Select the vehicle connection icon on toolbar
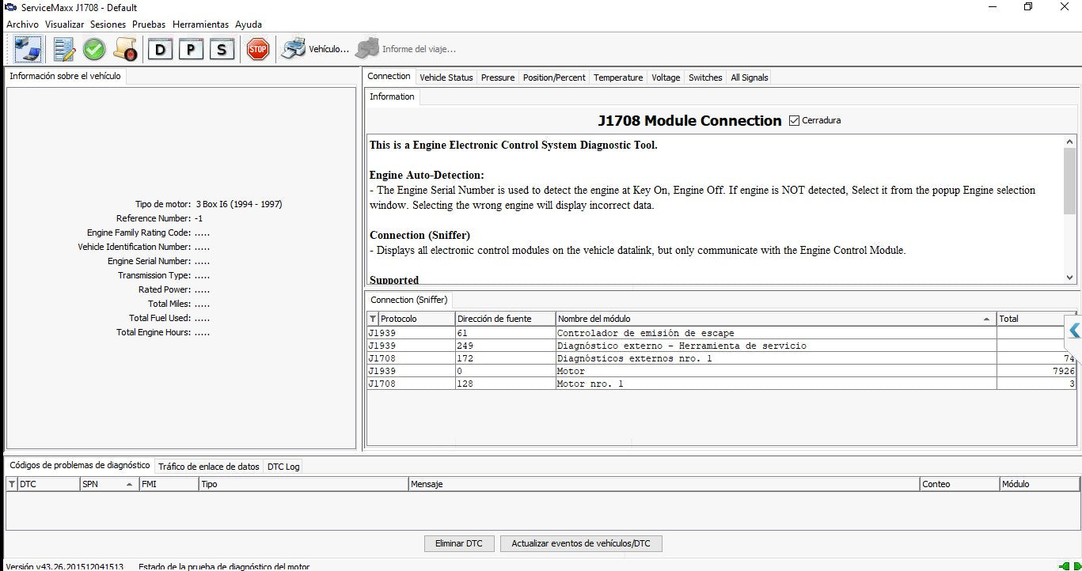Viewport: 1082px width, 571px height. [x=28, y=49]
